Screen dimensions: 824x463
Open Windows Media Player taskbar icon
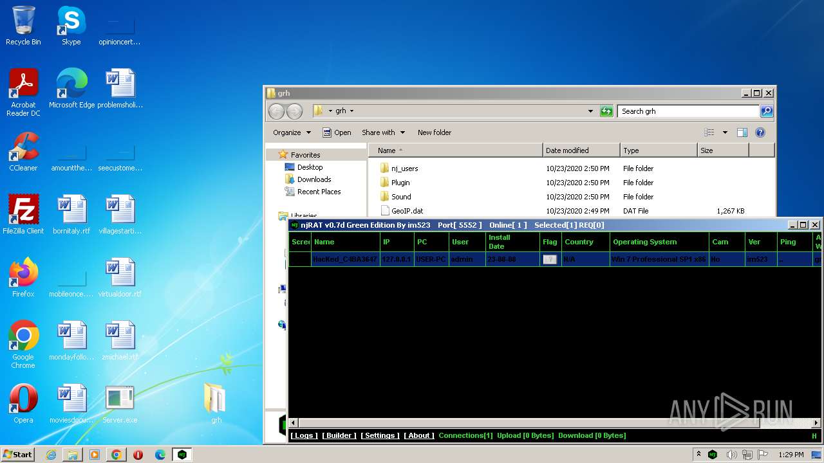(95, 455)
